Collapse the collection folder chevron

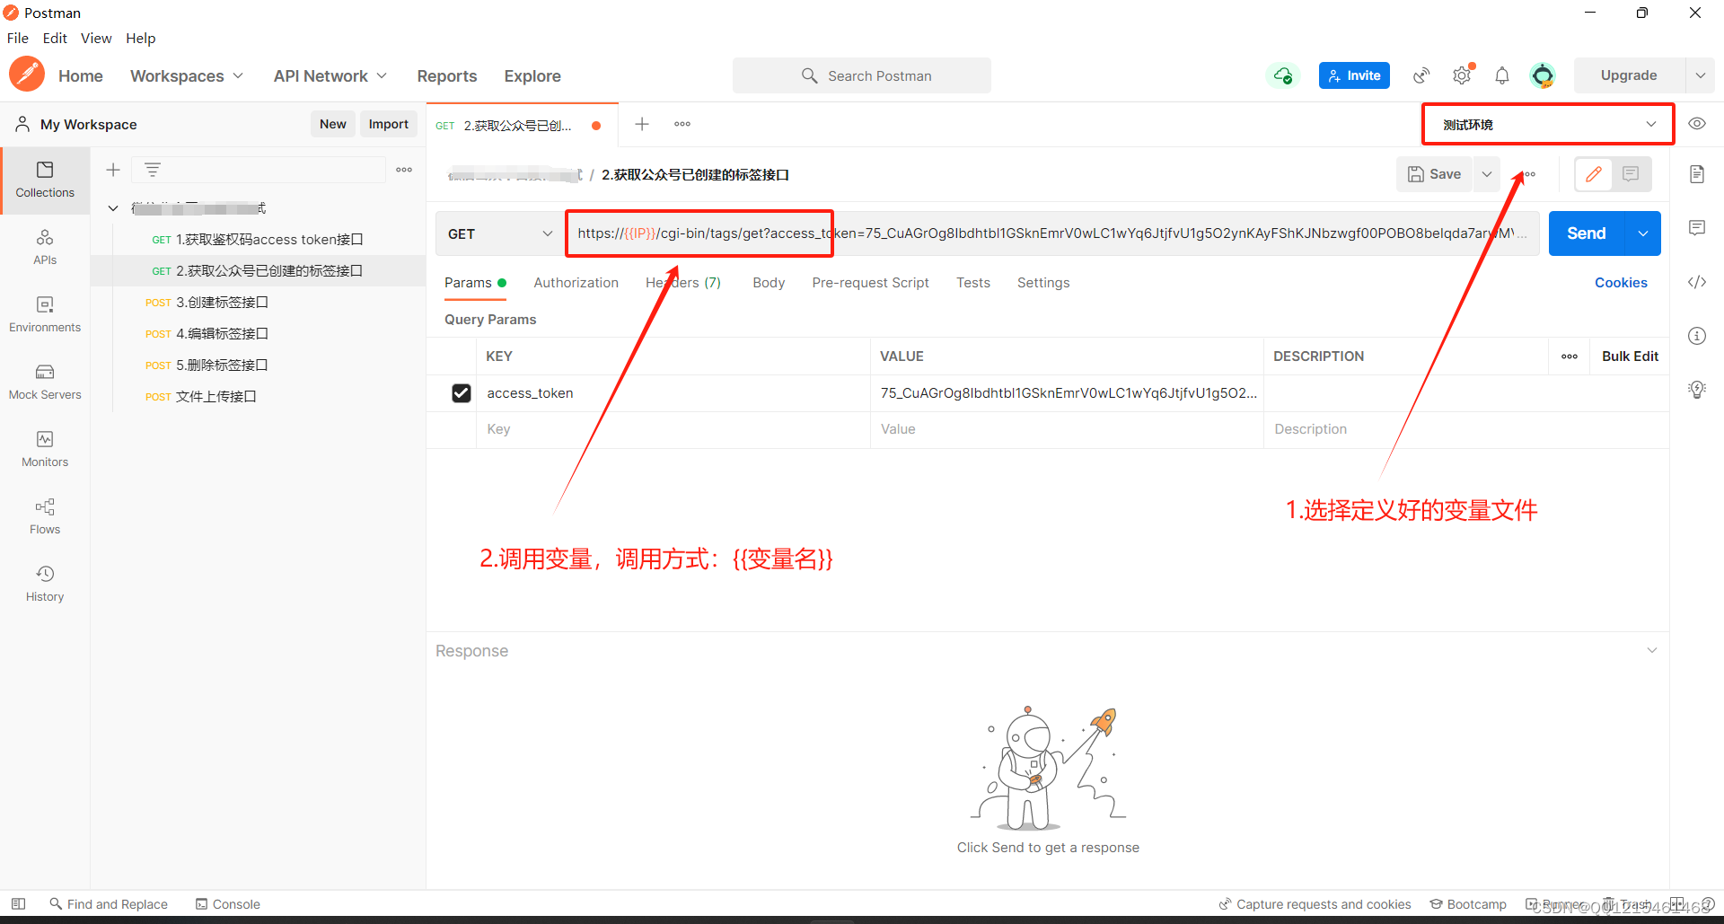[x=113, y=208]
